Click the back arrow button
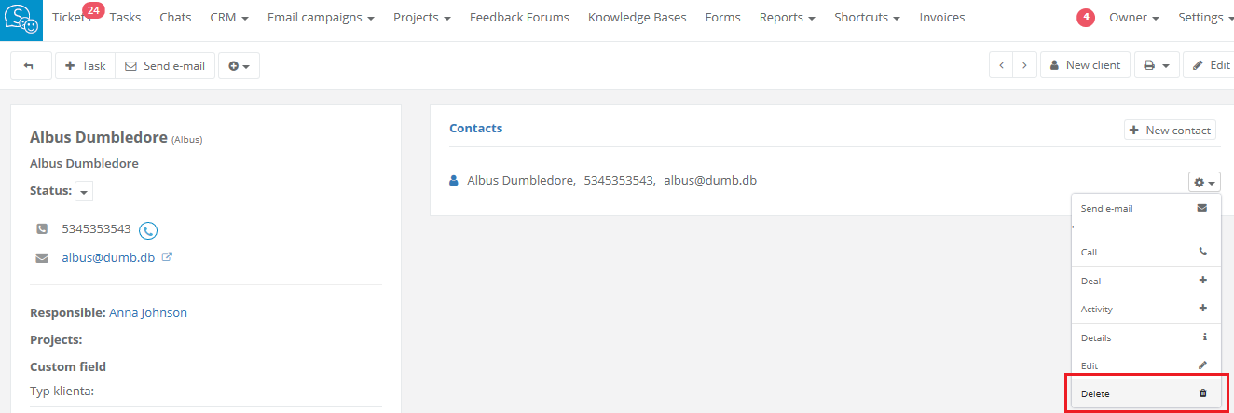 coord(29,66)
